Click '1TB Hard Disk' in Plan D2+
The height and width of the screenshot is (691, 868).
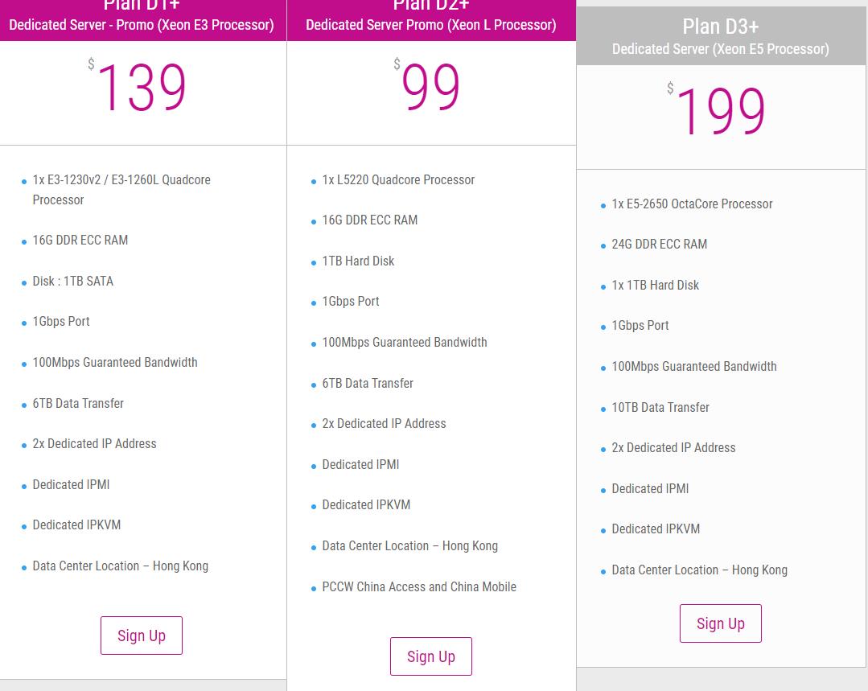coord(358,261)
